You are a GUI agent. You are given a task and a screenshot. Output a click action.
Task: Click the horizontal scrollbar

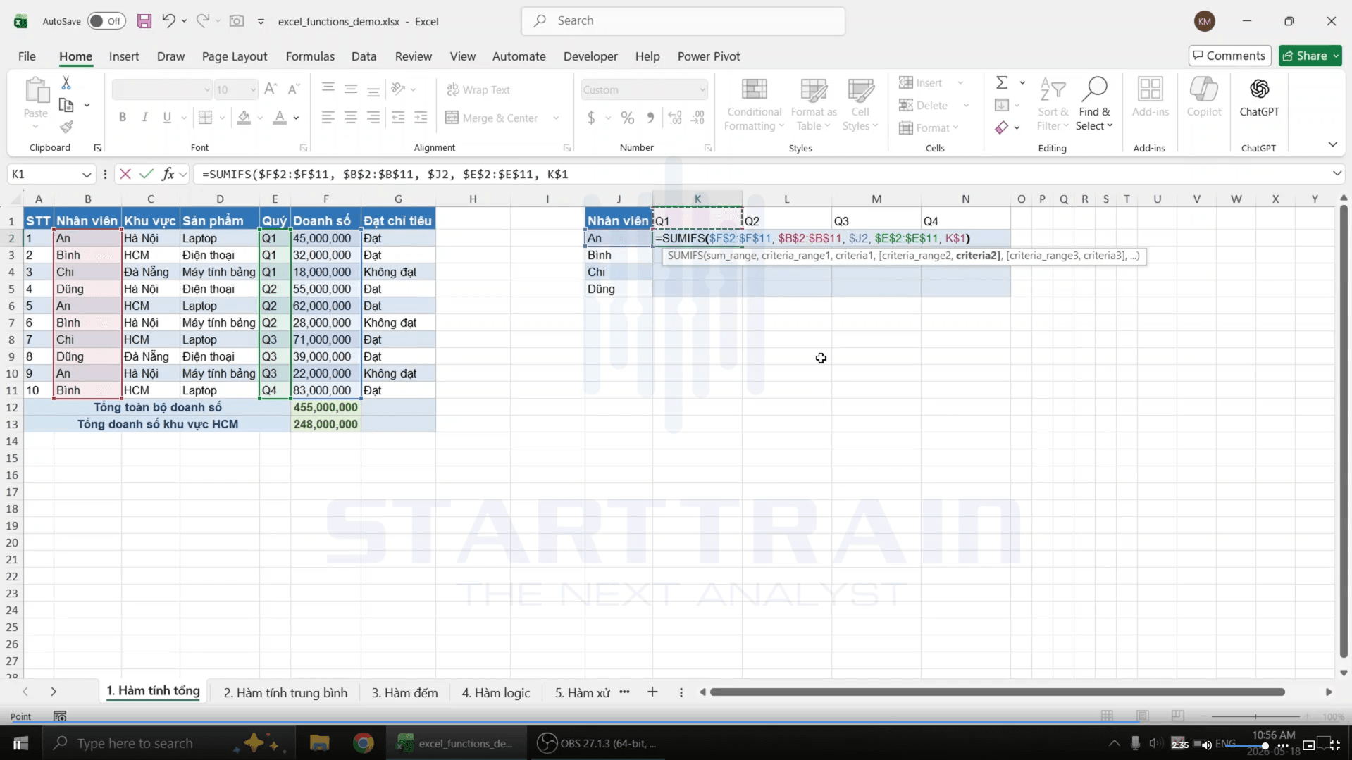point(997,692)
